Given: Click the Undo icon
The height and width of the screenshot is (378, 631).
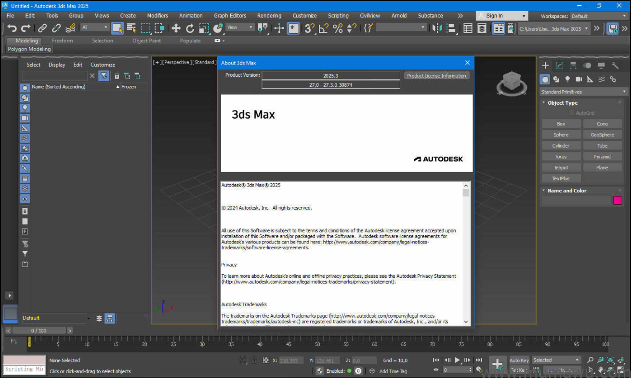Looking at the screenshot, I should tap(12, 28).
